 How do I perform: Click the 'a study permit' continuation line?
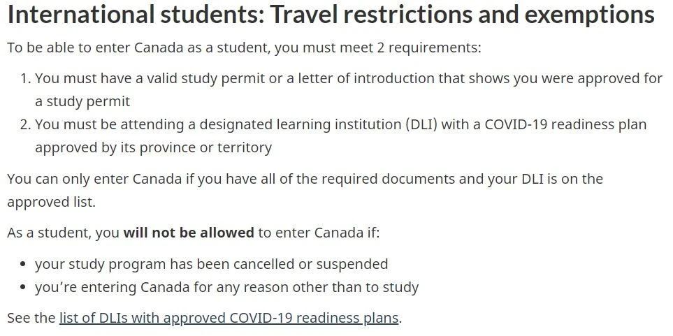(82, 102)
